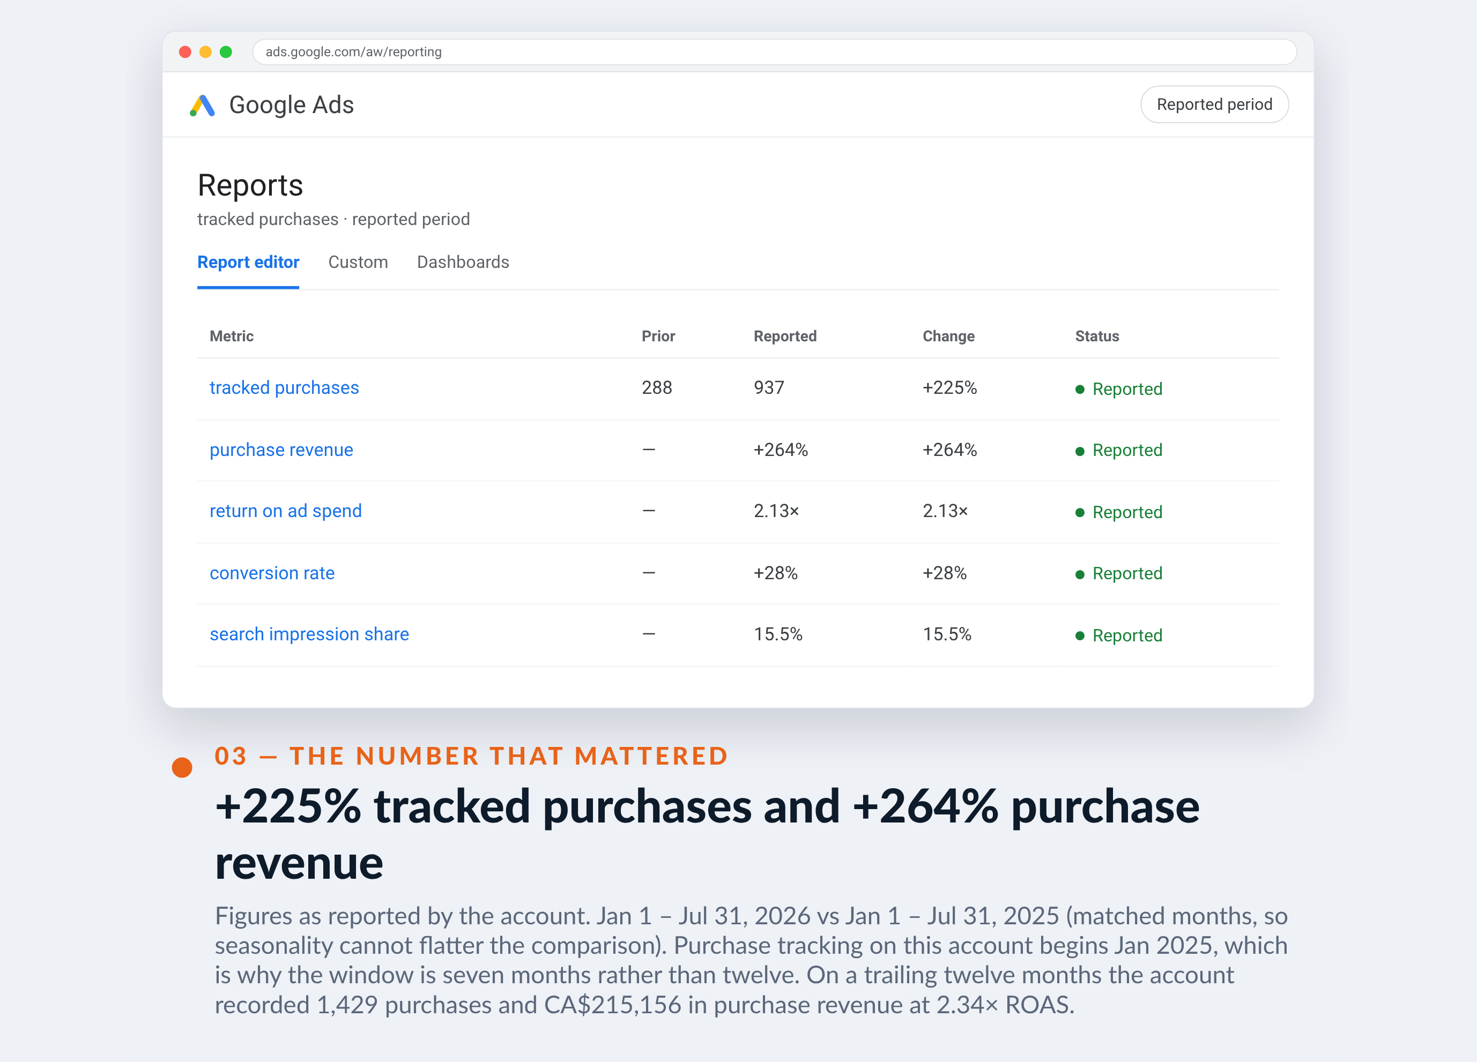Screen dimensions: 1477x1062
Task: Click the Prior column header
Action: pyautogui.click(x=658, y=336)
